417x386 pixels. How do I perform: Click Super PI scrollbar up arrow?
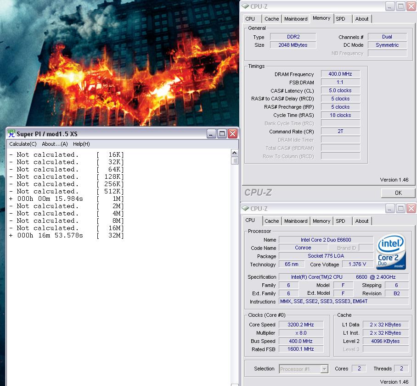coord(234,153)
